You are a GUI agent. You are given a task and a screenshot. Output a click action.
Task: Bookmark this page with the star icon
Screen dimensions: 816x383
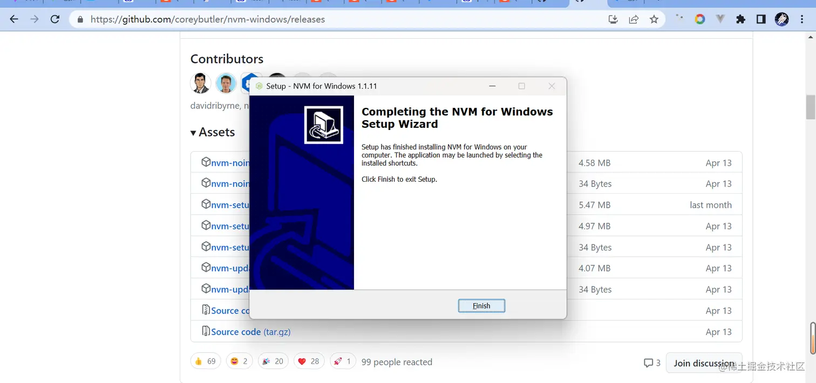click(654, 19)
